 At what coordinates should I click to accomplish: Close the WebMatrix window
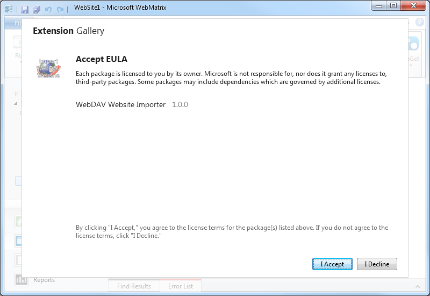[x=413, y=5]
